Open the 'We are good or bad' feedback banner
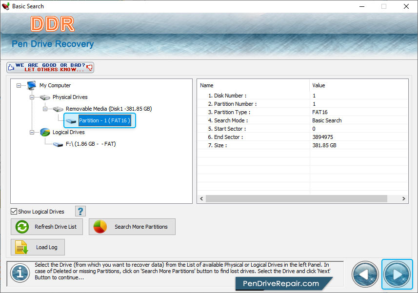 tap(50, 67)
